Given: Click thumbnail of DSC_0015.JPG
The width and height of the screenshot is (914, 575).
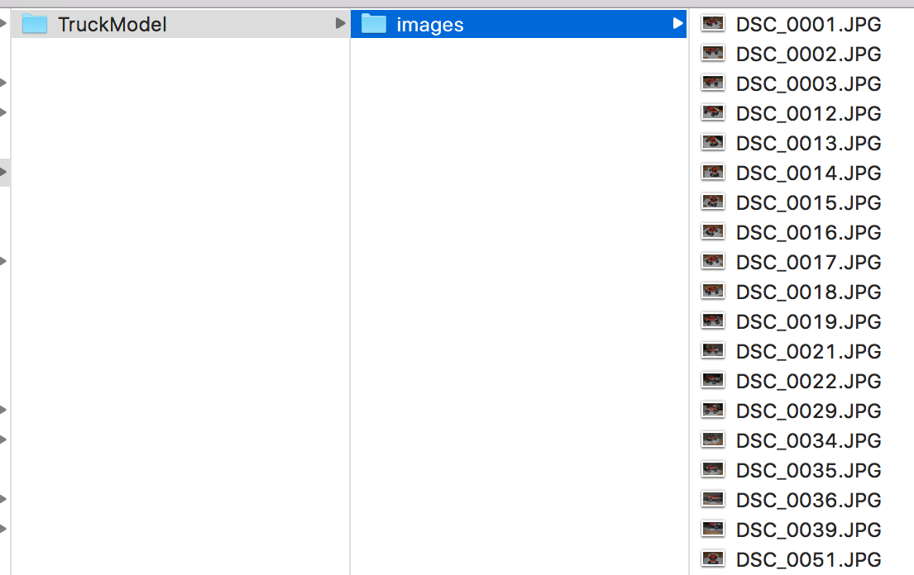Looking at the screenshot, I should [x=712, y=202].
